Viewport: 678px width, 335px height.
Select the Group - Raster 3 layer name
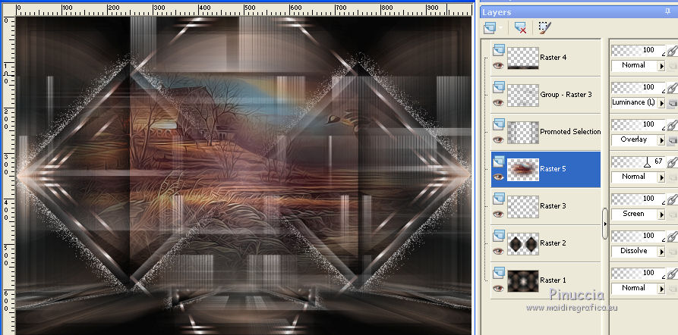click(566, 95)
